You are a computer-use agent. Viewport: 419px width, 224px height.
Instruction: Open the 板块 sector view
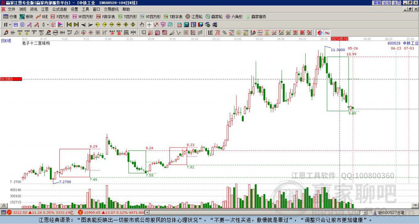pos(26,16)
